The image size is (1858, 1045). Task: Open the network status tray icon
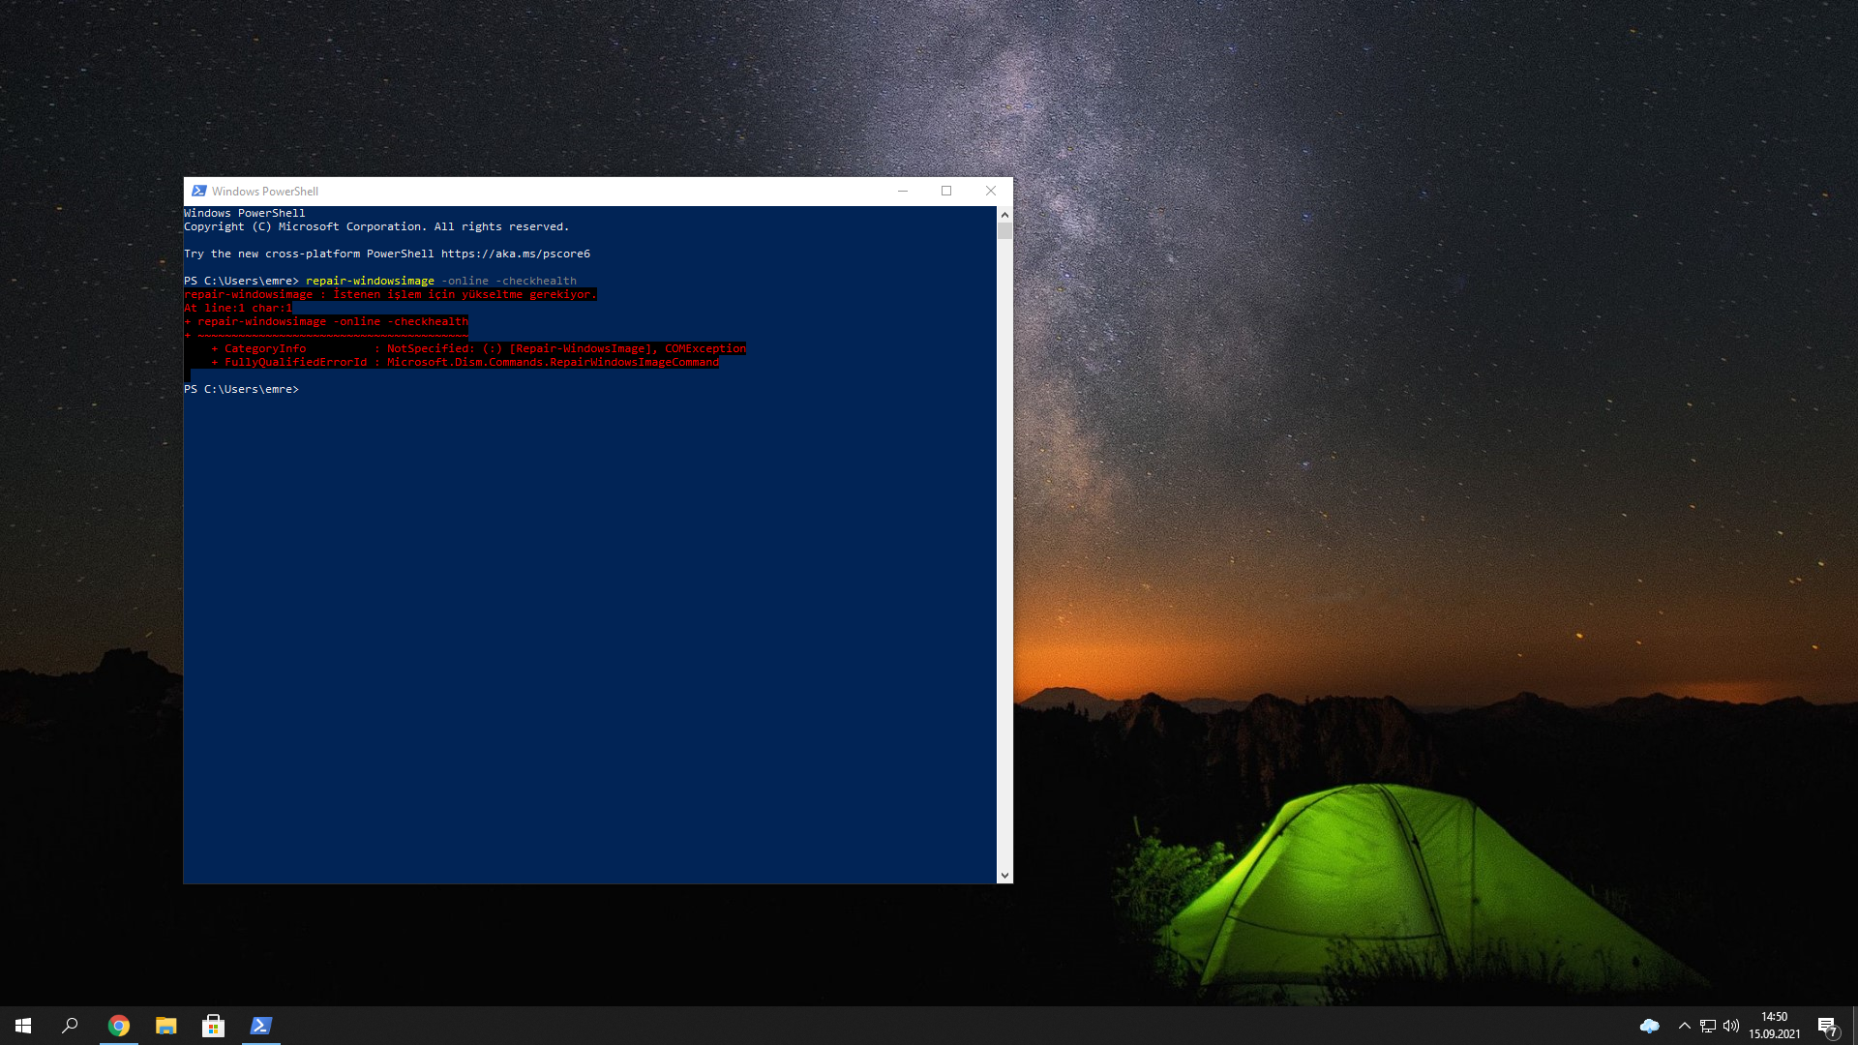pos(1708,1026)
